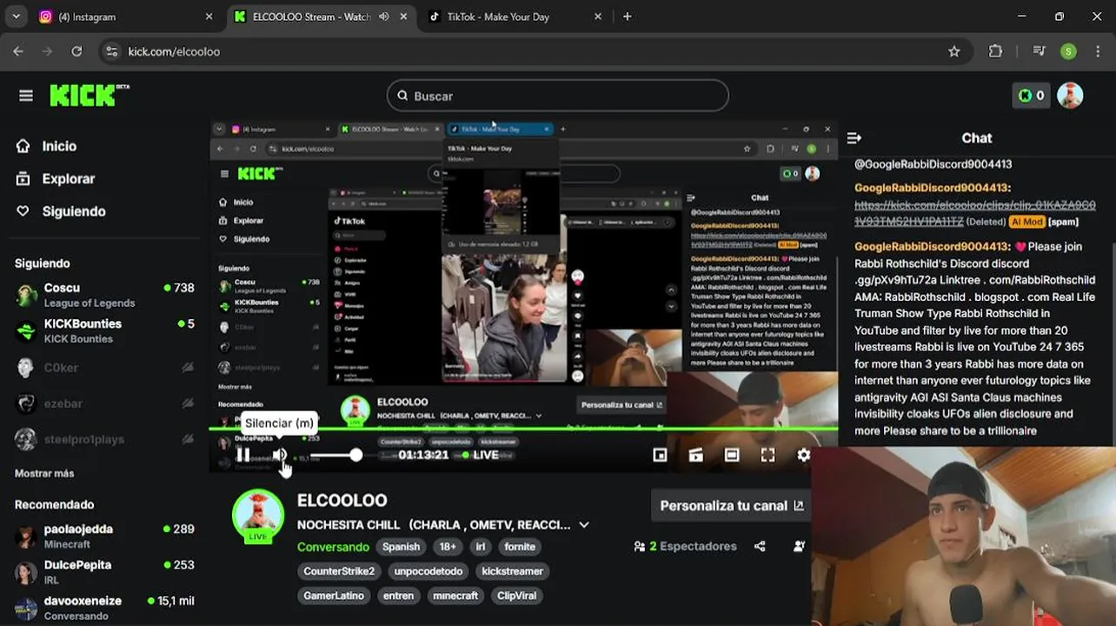This screenshot has height=626, width=1116.
Task: Open C0ker offline channel
Action: pos(104,368)
